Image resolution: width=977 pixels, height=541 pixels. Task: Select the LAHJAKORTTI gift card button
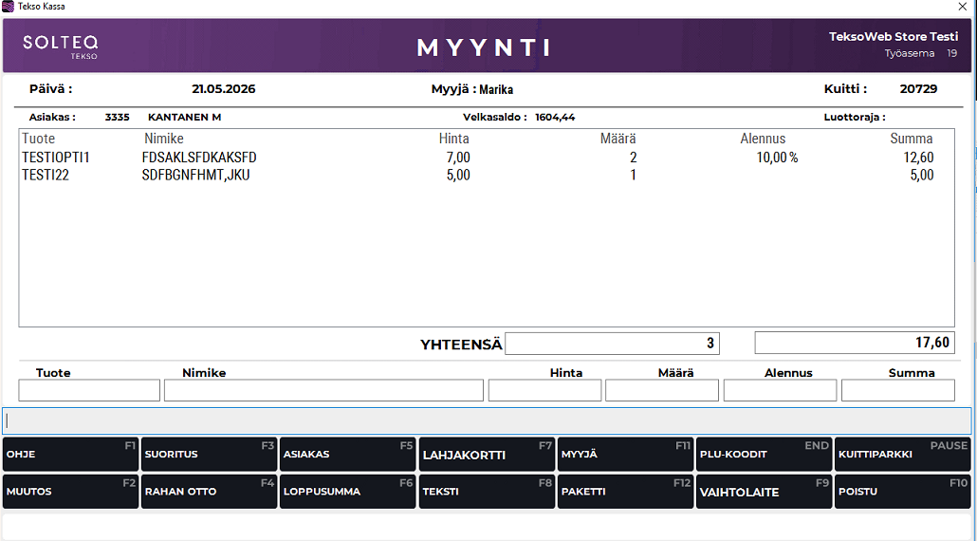[x=487, y=455]
